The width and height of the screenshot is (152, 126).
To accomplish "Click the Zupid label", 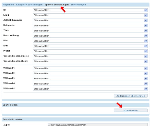I will 7,125.
